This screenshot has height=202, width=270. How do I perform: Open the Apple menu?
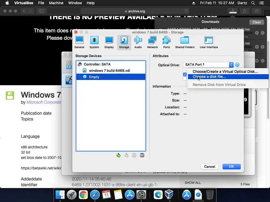coord(7,3)
